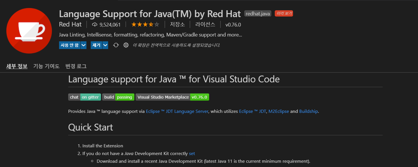418x167 pixels.
Task: Expand the 사용 안 함 dropdown arrow
Action: [84, 45]
